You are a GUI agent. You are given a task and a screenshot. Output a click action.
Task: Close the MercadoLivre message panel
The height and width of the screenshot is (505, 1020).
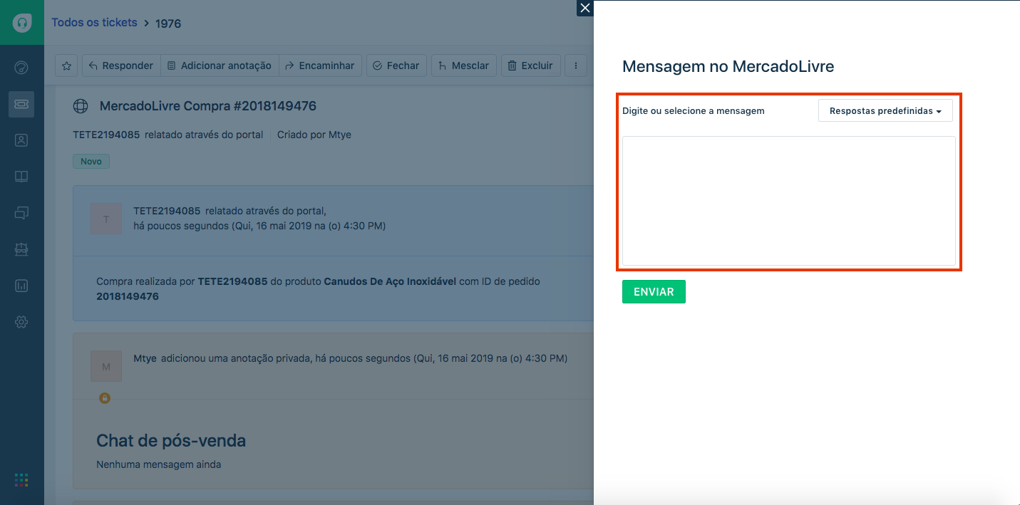tap(585, 8)
